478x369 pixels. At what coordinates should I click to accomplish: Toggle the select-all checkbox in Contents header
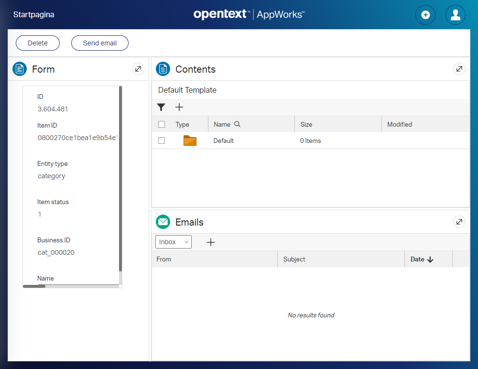(162, 124)
